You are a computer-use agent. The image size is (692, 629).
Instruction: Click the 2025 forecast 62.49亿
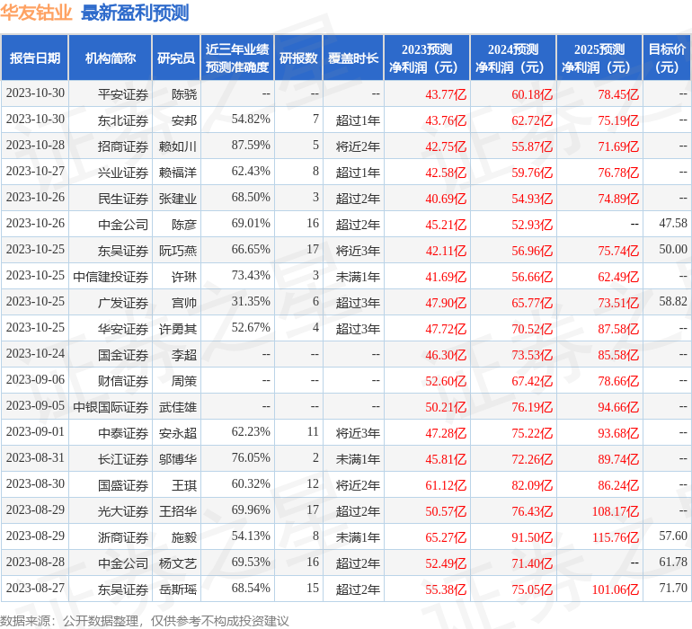point(618,277)
